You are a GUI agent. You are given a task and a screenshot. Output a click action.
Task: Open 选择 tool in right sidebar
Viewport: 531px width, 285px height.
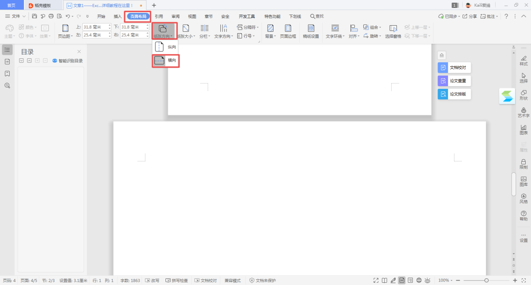(523, 78)
